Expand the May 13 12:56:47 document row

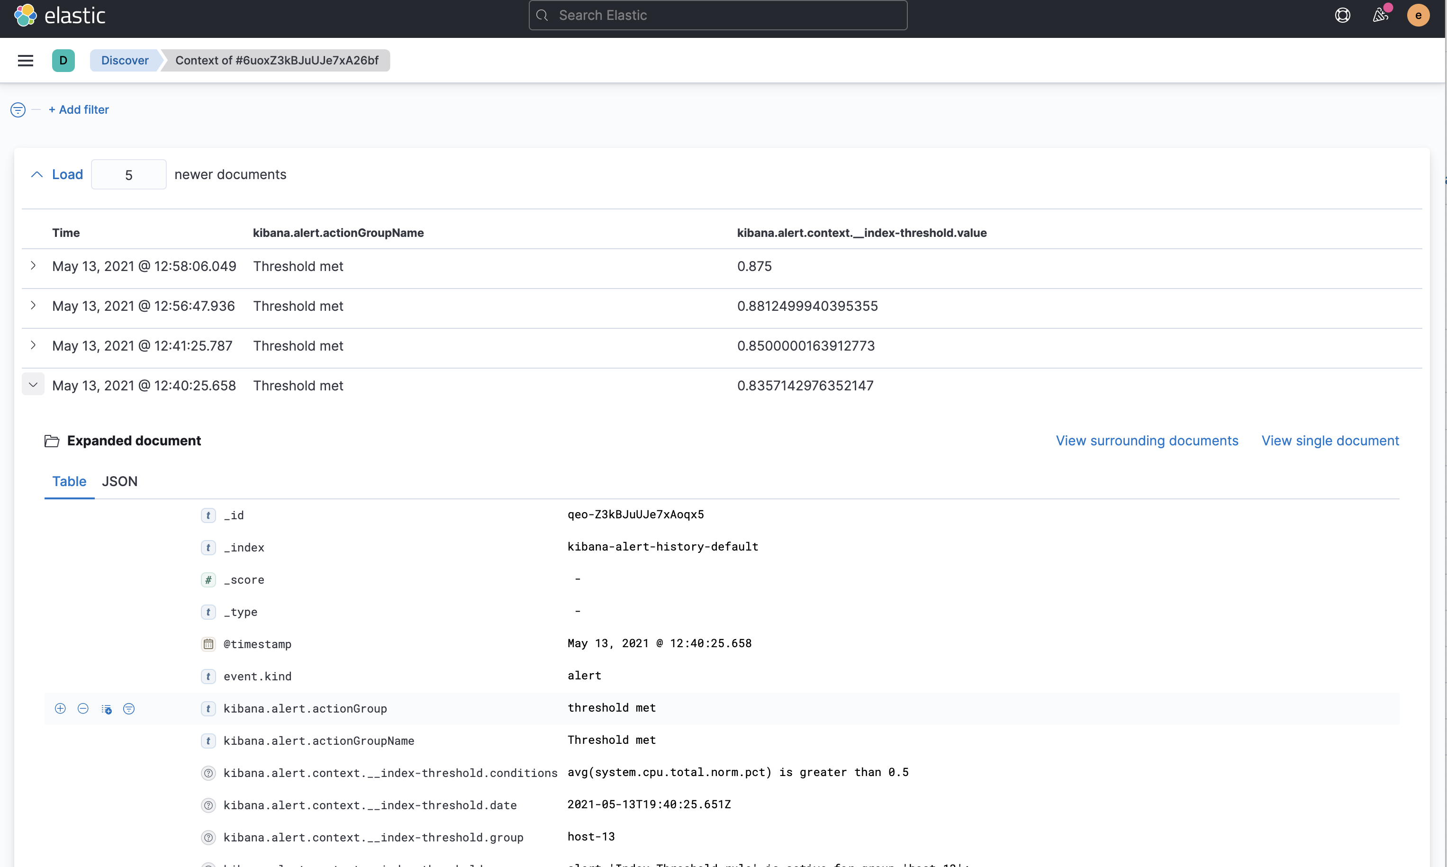point(33,305)
